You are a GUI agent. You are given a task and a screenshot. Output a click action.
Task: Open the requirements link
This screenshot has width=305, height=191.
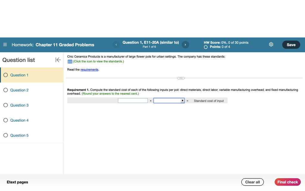[x=89, y=70]
